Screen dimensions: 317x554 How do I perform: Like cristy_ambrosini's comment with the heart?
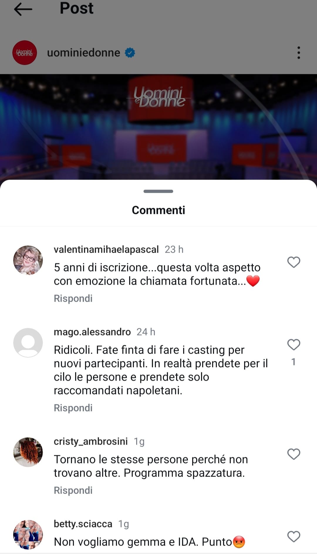click(x=294, y=454)
